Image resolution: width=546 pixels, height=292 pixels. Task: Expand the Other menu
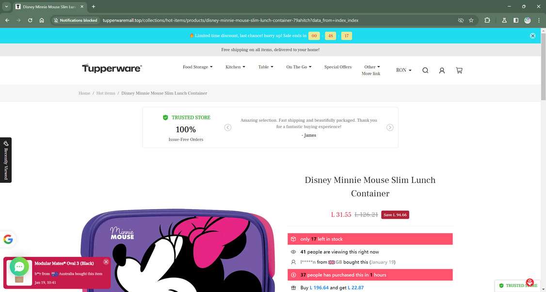pyautogui.click(x=372, y=67)
